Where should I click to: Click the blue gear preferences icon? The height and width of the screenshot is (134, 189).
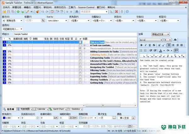pos(127,12)
